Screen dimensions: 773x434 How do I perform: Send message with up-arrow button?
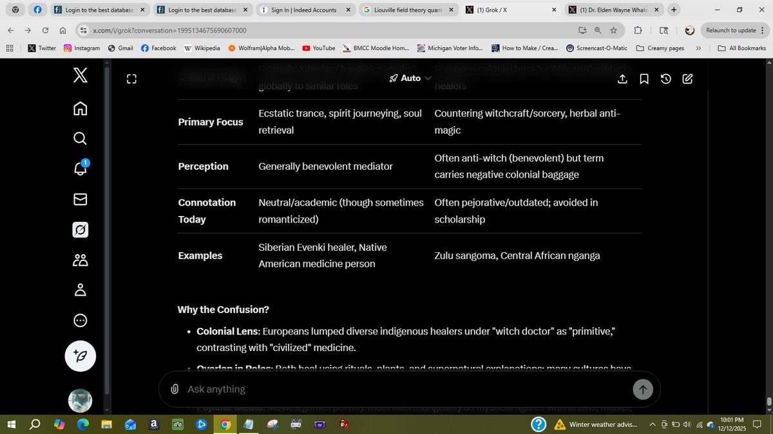pyautogui.click(x=643, y=389)
